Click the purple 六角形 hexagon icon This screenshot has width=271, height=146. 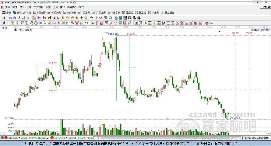pyautogui.click(x=150, y=13)
